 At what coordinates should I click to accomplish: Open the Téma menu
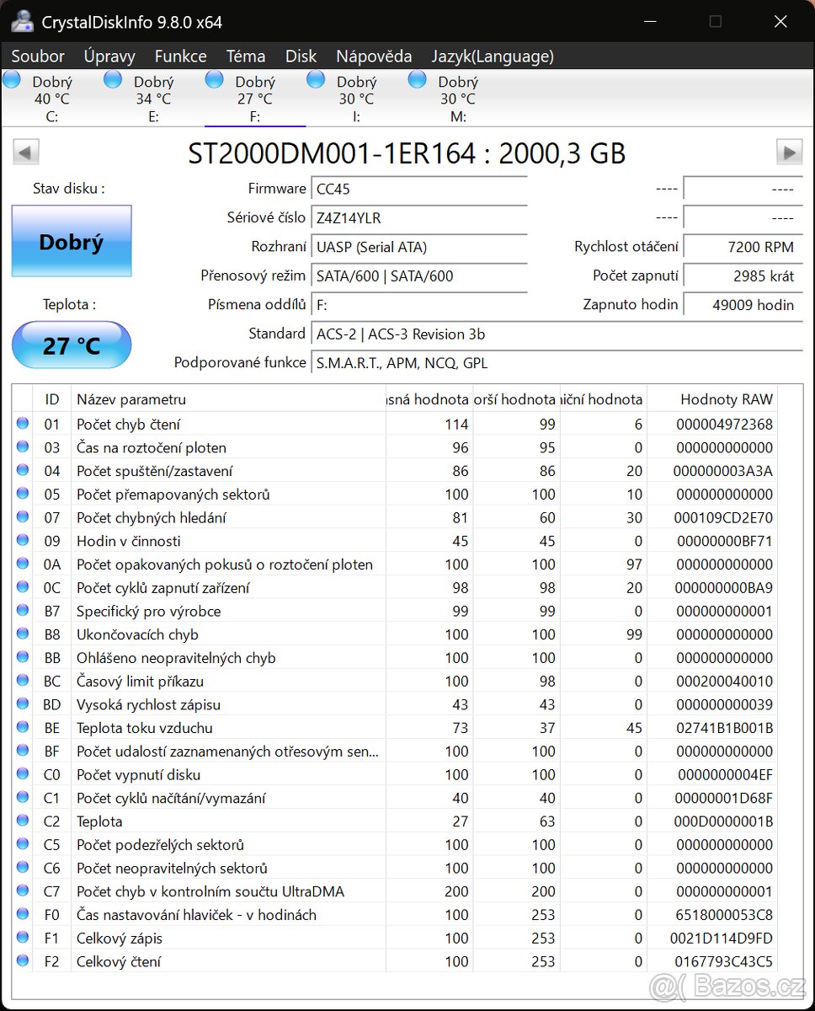coord(246,56)
